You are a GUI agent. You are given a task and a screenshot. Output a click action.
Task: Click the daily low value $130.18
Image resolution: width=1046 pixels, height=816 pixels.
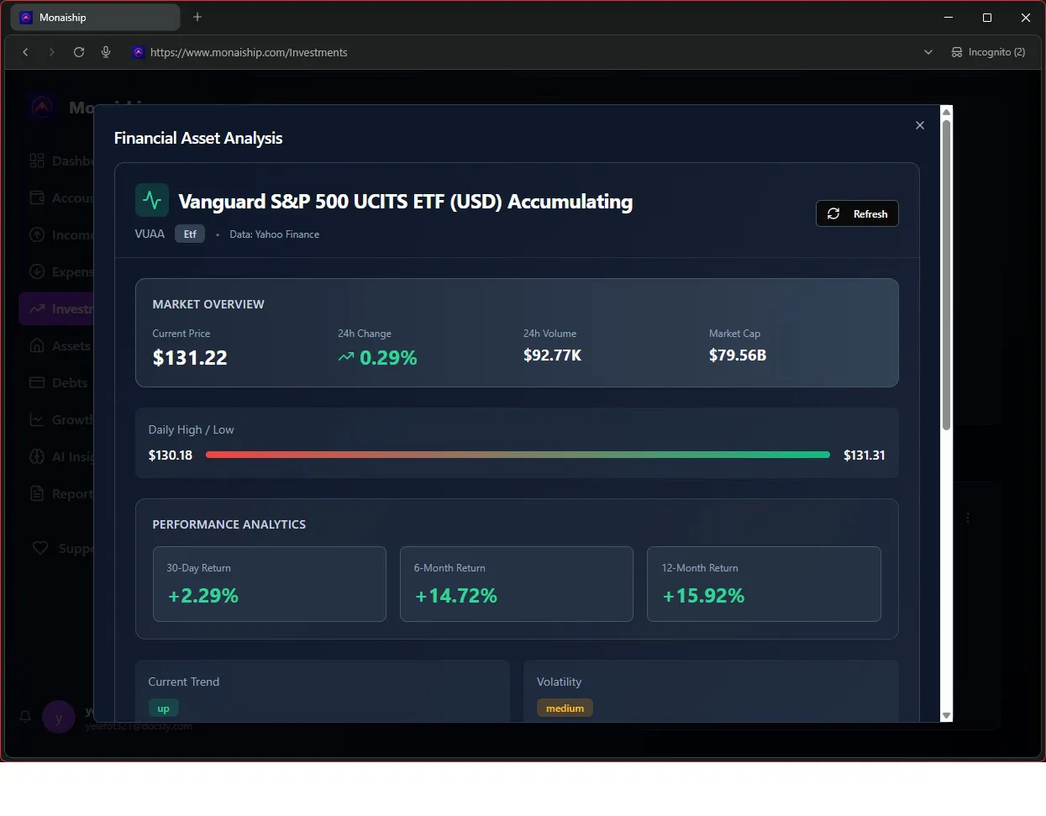point(171,455)
